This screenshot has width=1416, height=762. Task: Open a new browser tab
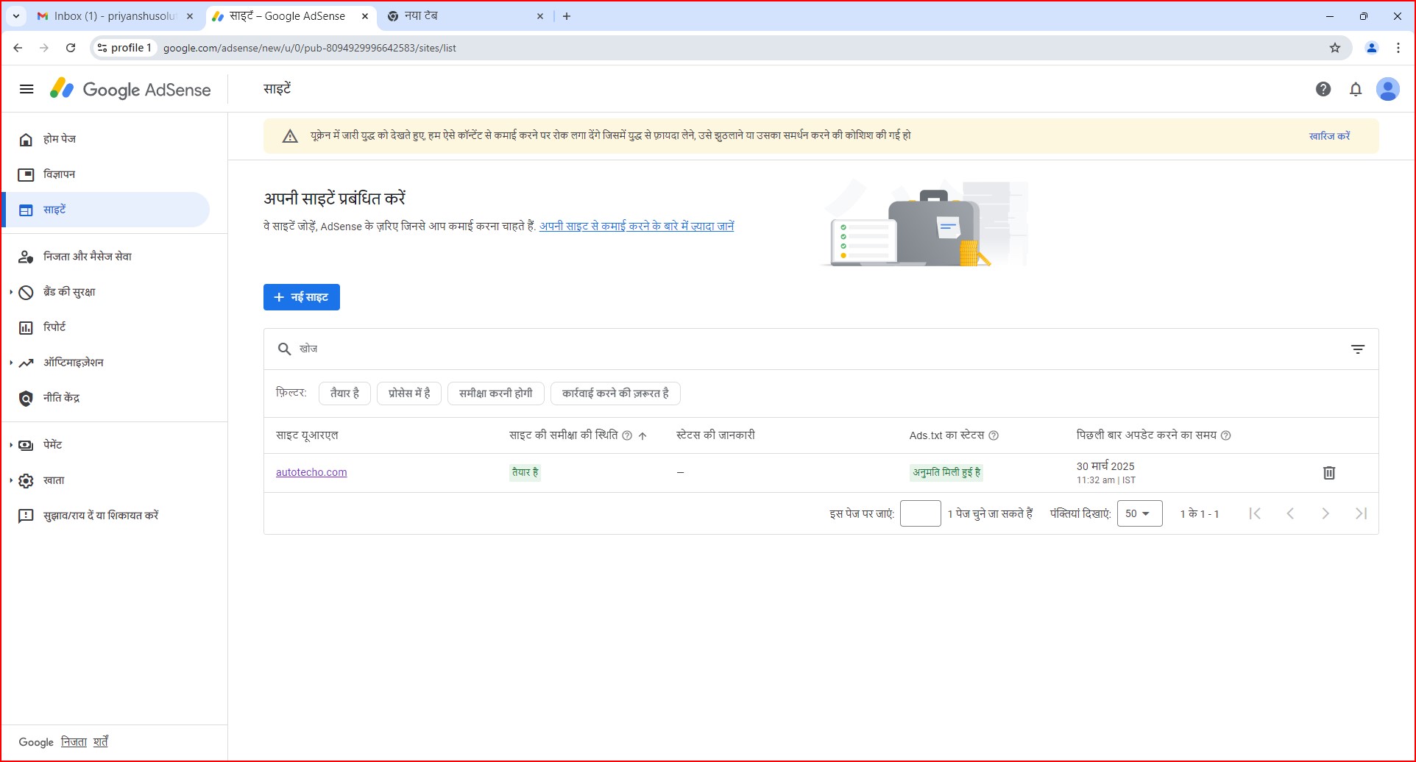(567, 16)
